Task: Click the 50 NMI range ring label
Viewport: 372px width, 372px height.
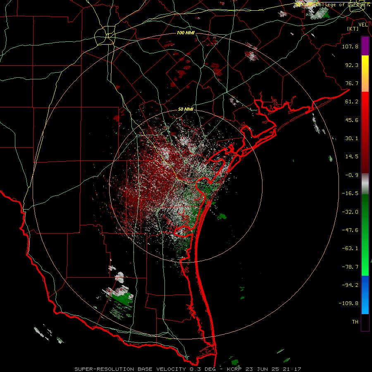Action: [186, 110]
